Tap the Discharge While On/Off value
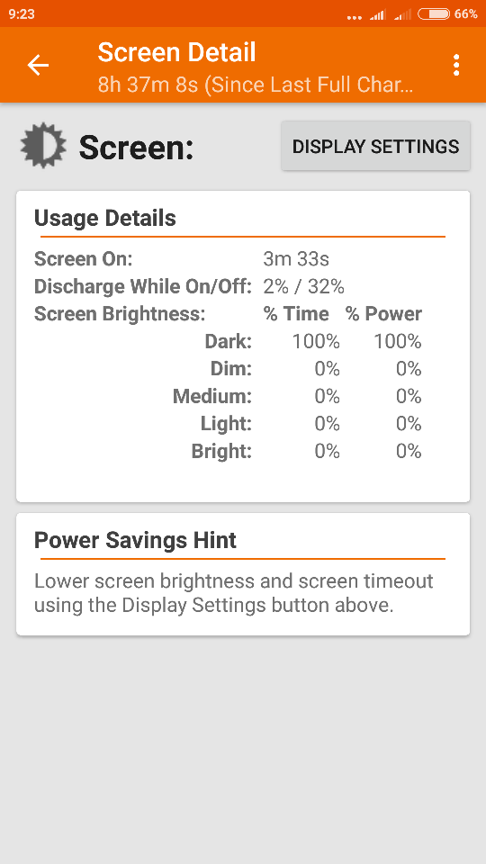Image resolution: width=486 pixels, height=864 pixels. [303, 286]
